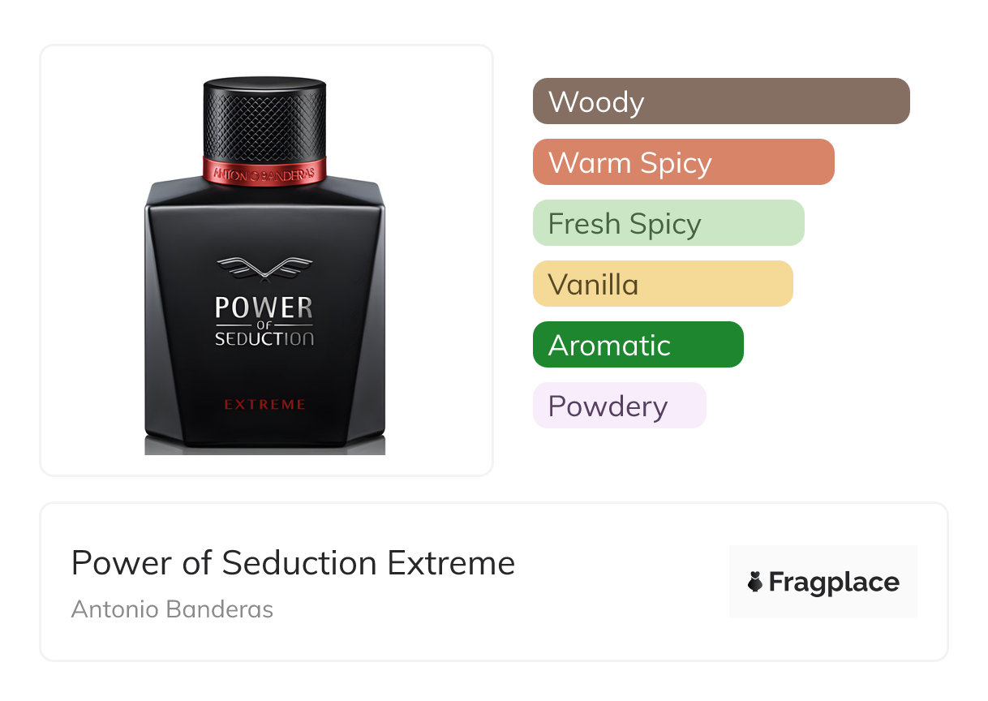Click the red Antonio Banderas neck band
This screenshot has width=988, height=701.
264,171
